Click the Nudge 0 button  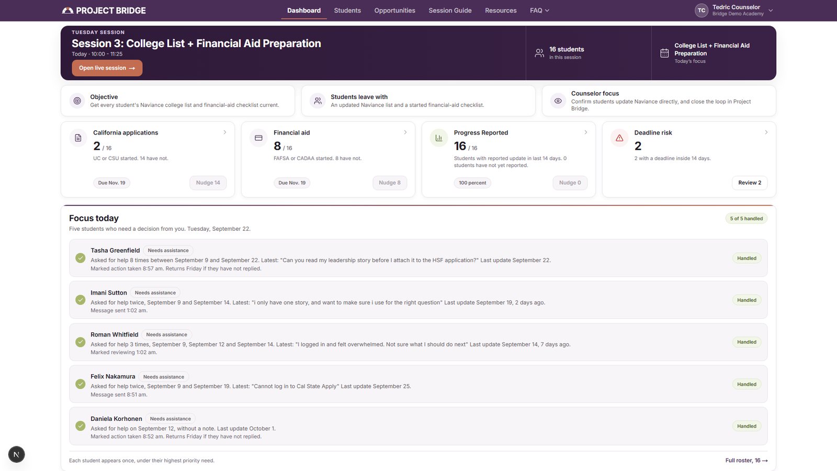(x=570, y=183)
